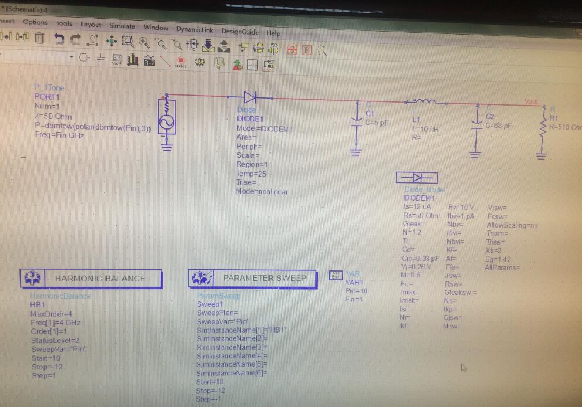Push into hierarchy down-arrow icon
Screen dimensions: 582x407
coord(208,46)
